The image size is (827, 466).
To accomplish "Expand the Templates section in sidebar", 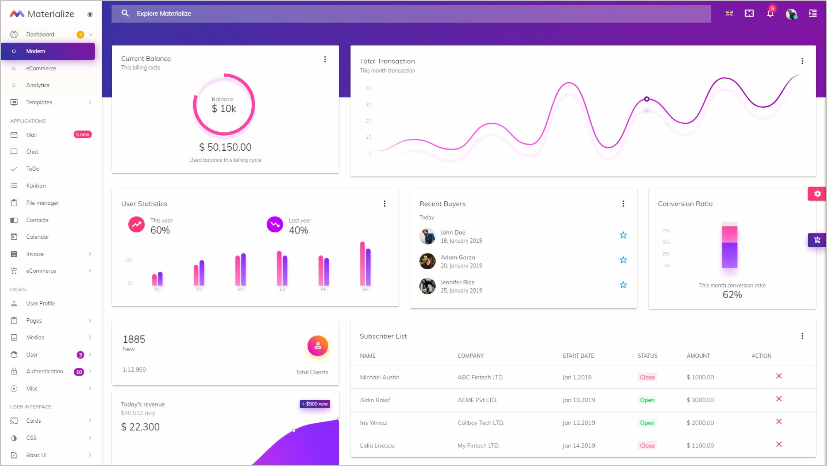I will 51,102.
